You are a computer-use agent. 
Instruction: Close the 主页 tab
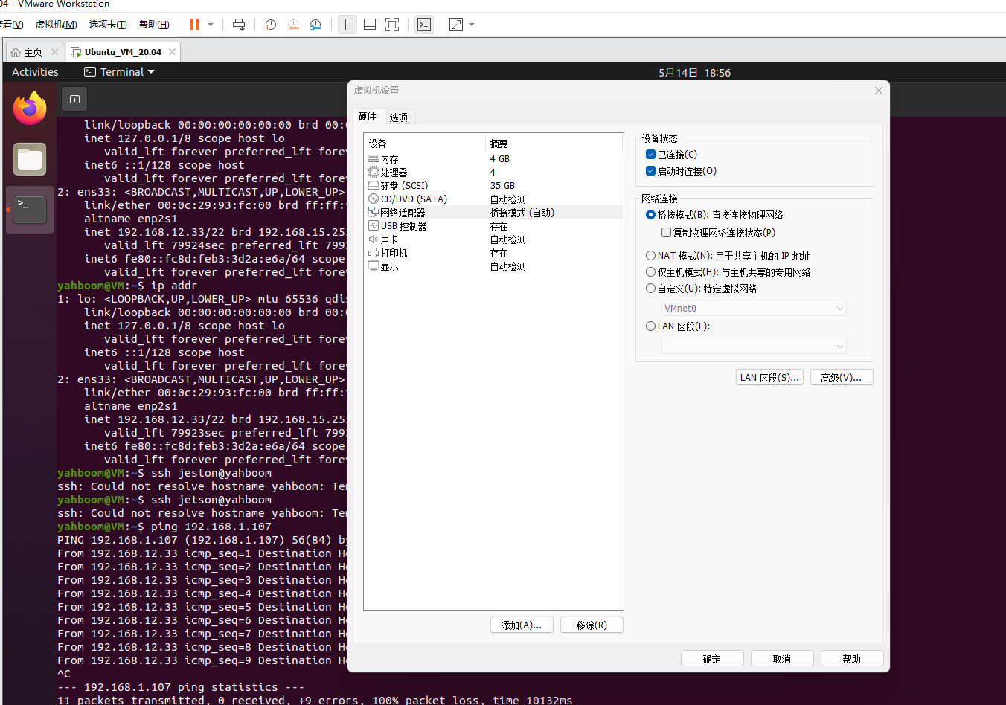pos(54,51)
